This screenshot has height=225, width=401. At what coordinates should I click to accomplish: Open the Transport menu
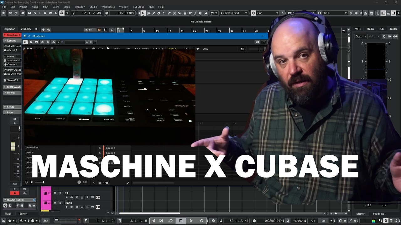[x=80, y=7]
